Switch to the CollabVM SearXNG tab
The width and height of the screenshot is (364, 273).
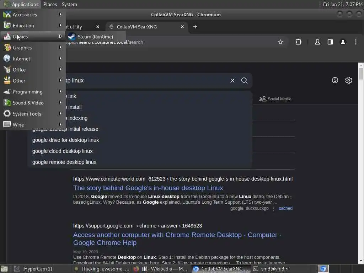pos(147,27)
